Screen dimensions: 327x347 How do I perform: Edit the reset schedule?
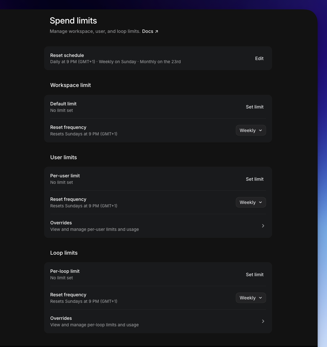(x=259, y=58)
